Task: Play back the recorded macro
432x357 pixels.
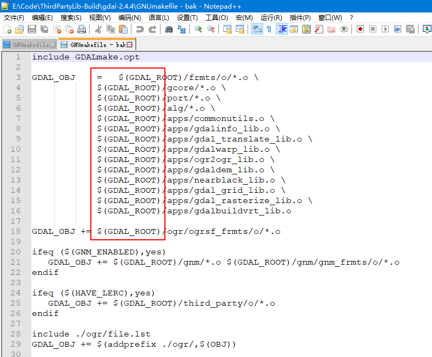Action: [385, 29]
